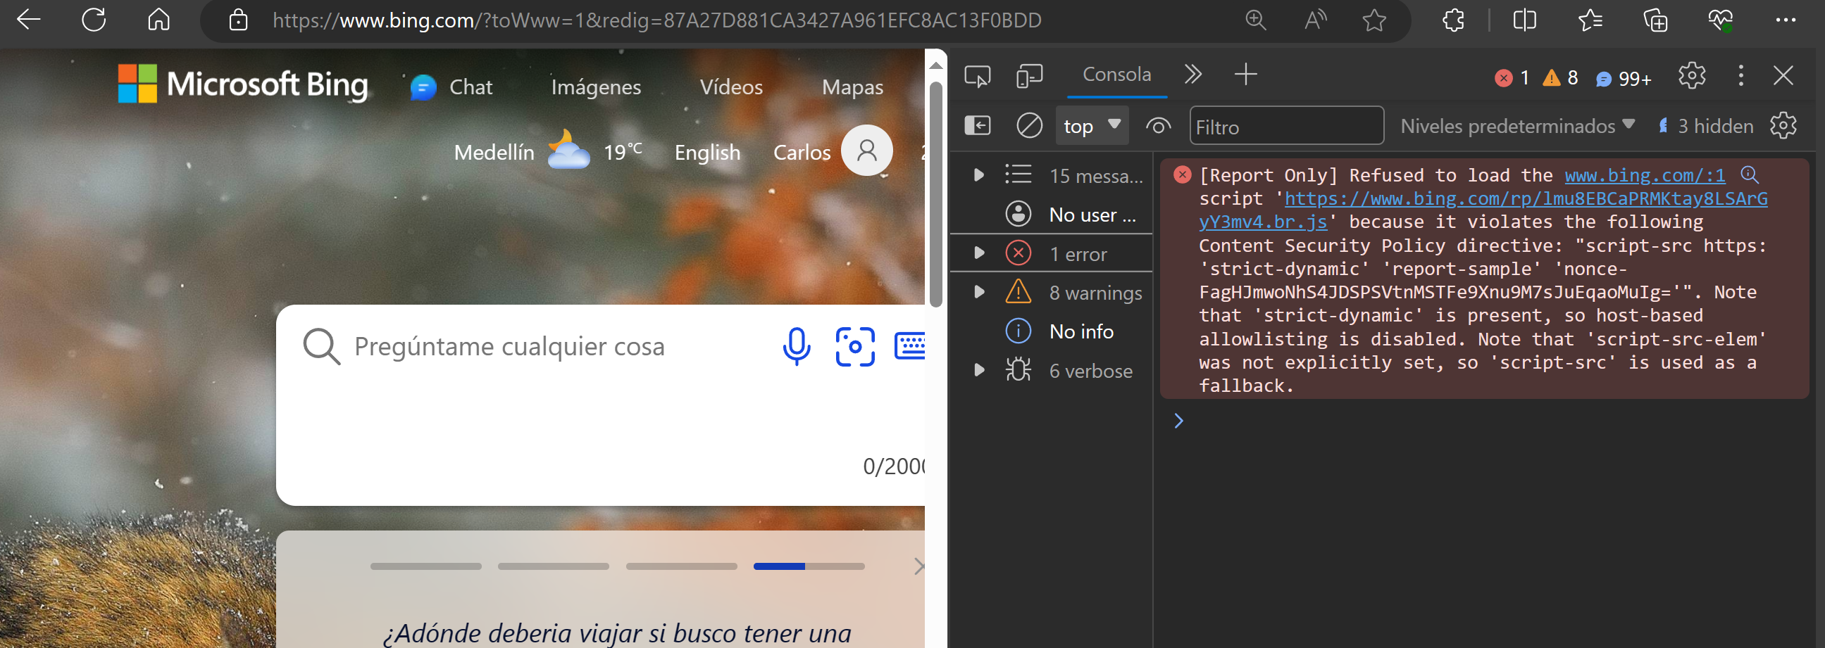This screenshot has height=648, width=1825.
Task: Click the inspect element picker icon
Action: pos(977,75)
